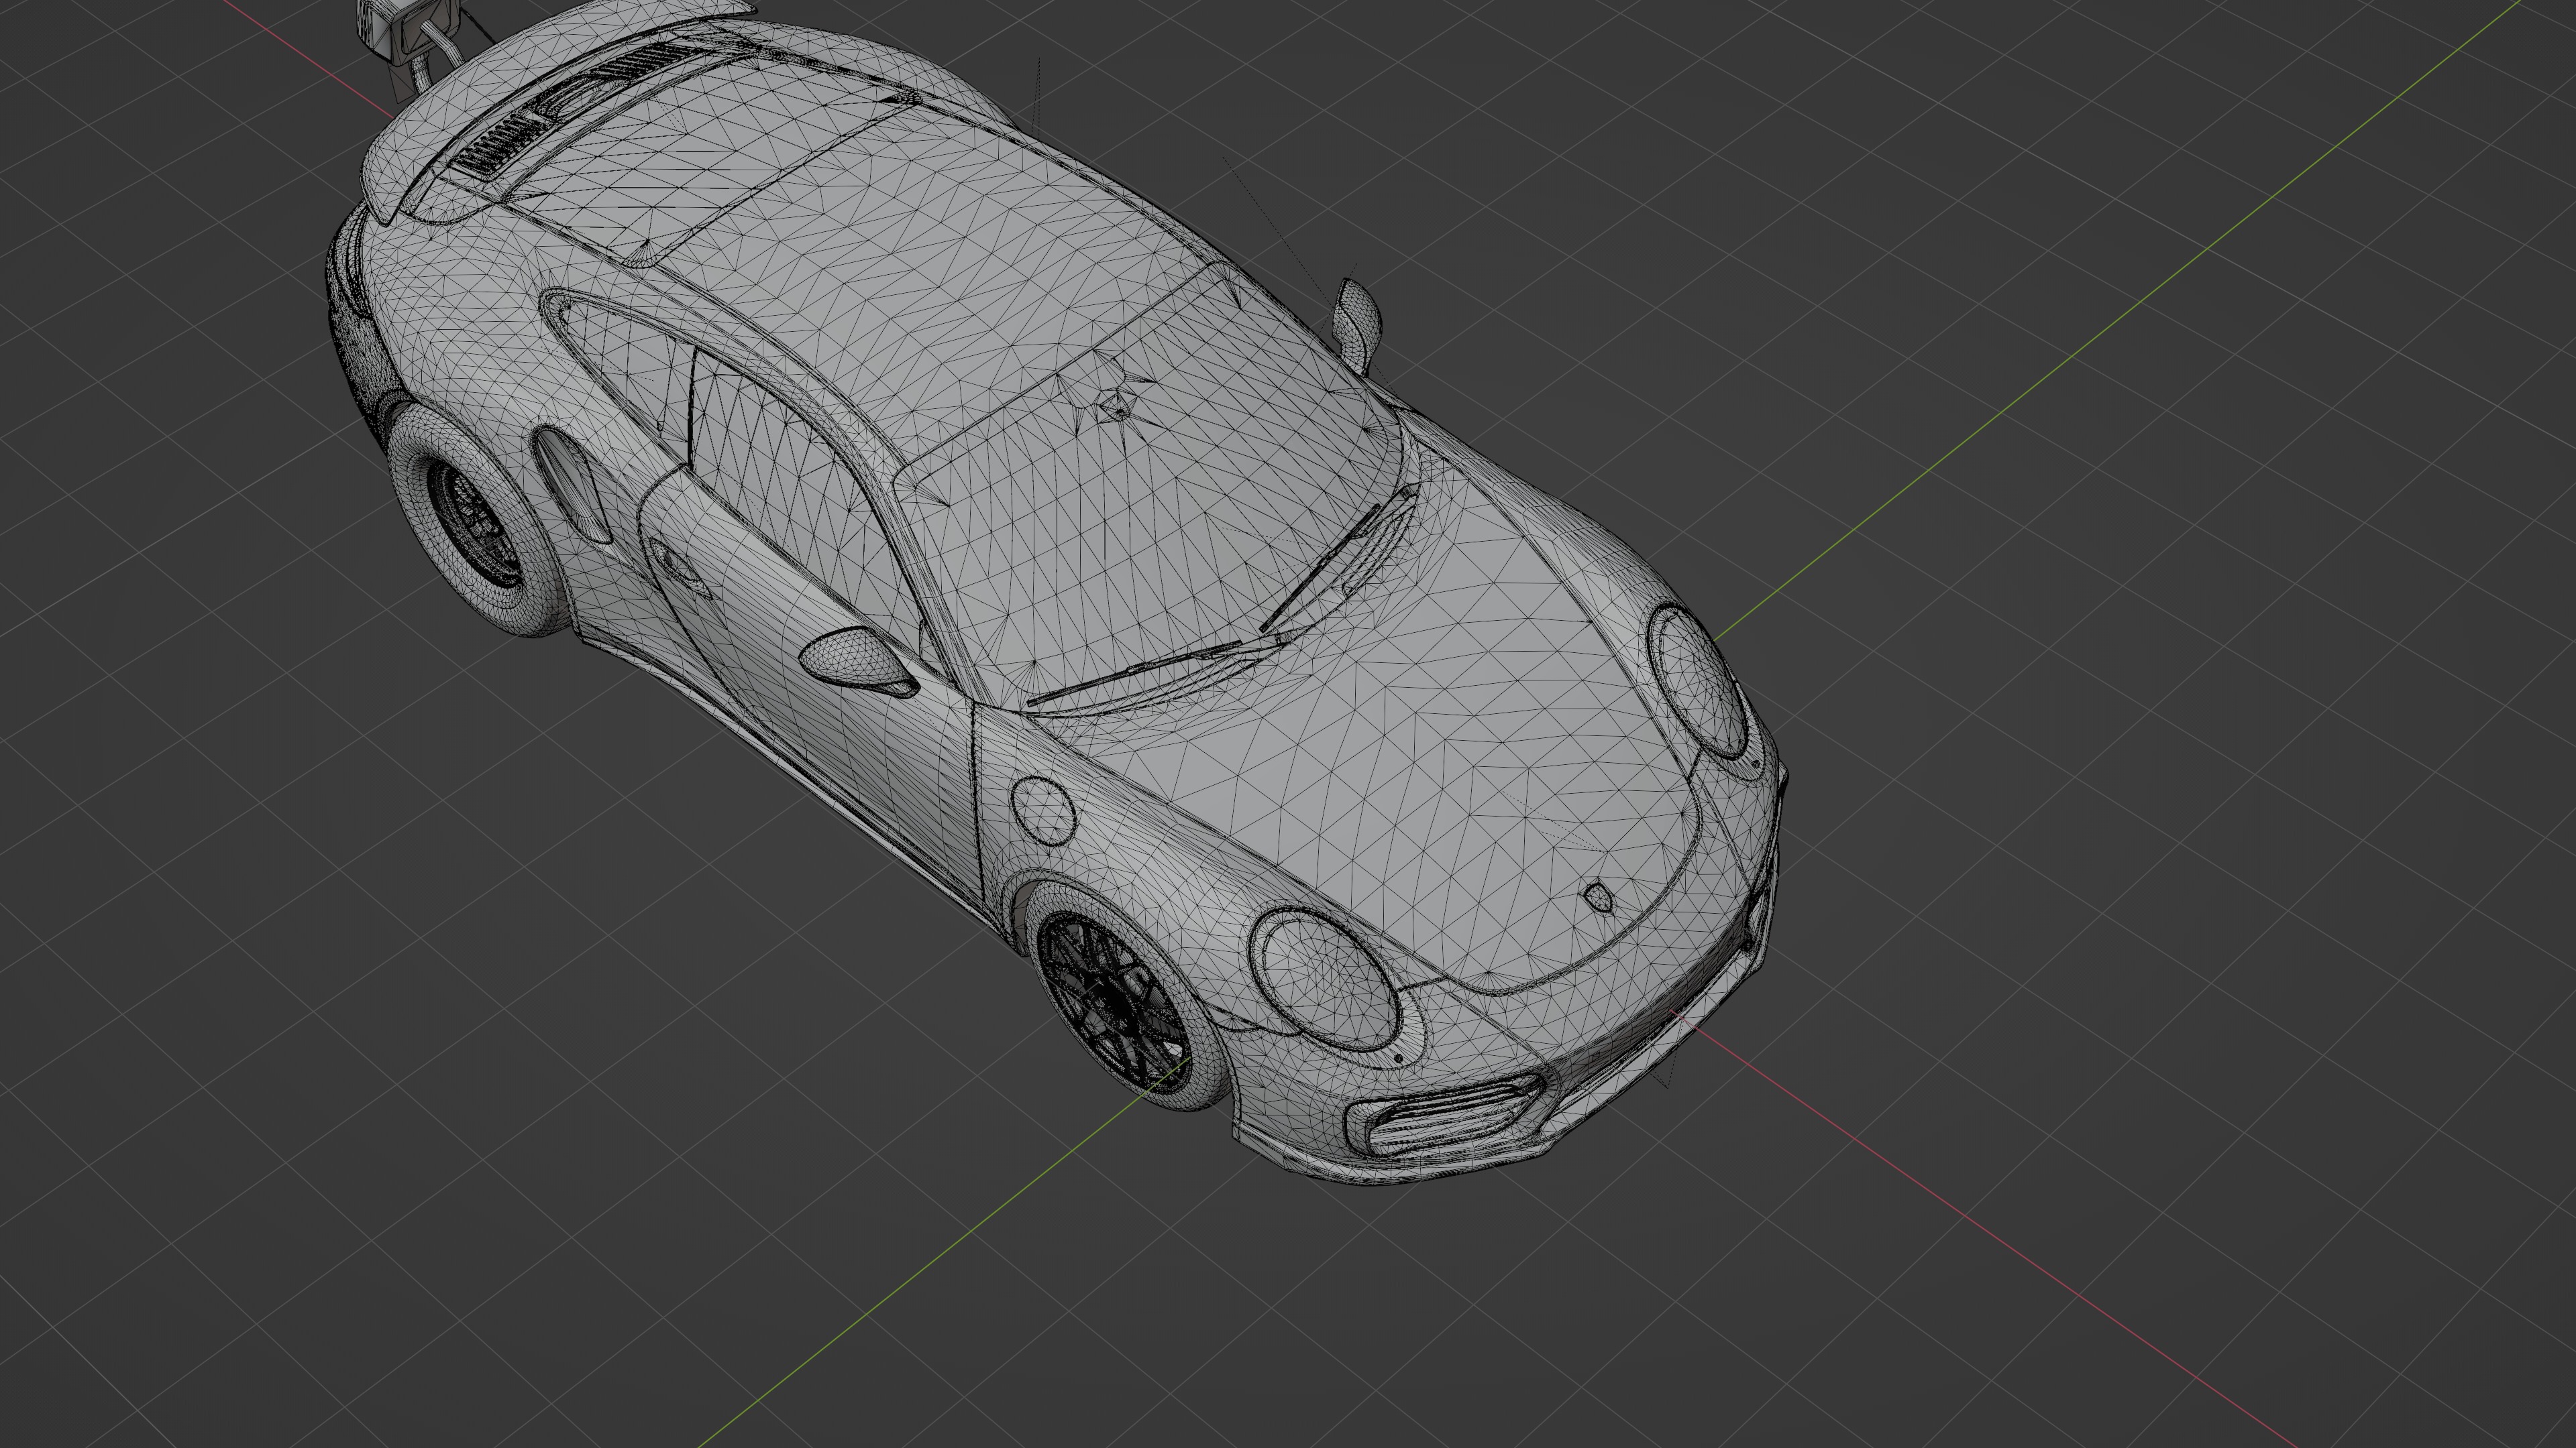Select the front bumper air intake grille

[x=1445, y=1116]
